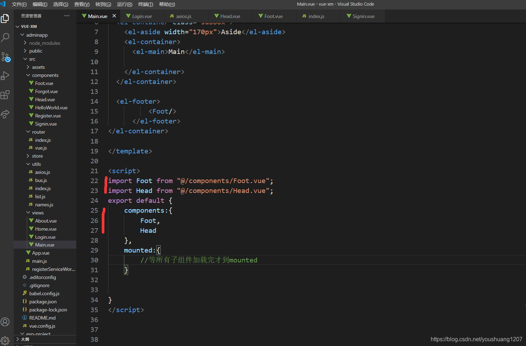Open the Explorer view in activity bar
526x346 pixels.
tap(5, 18)
